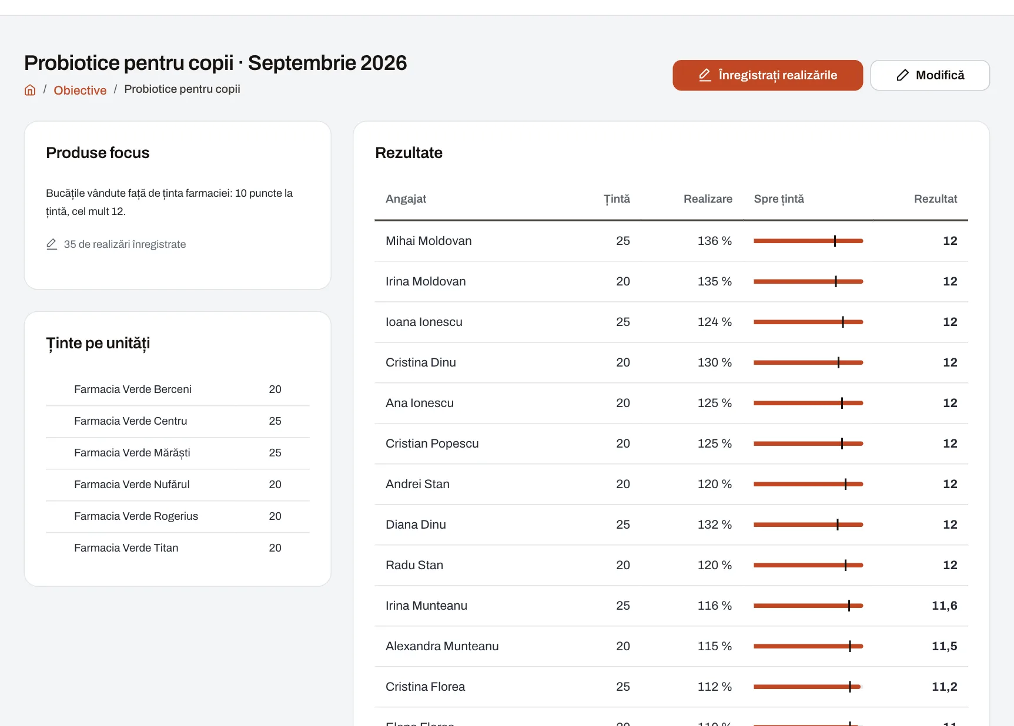Click employee name Cristian Popescu
This screenshot has height=726, width=1014.
click(x=432, y=443)
